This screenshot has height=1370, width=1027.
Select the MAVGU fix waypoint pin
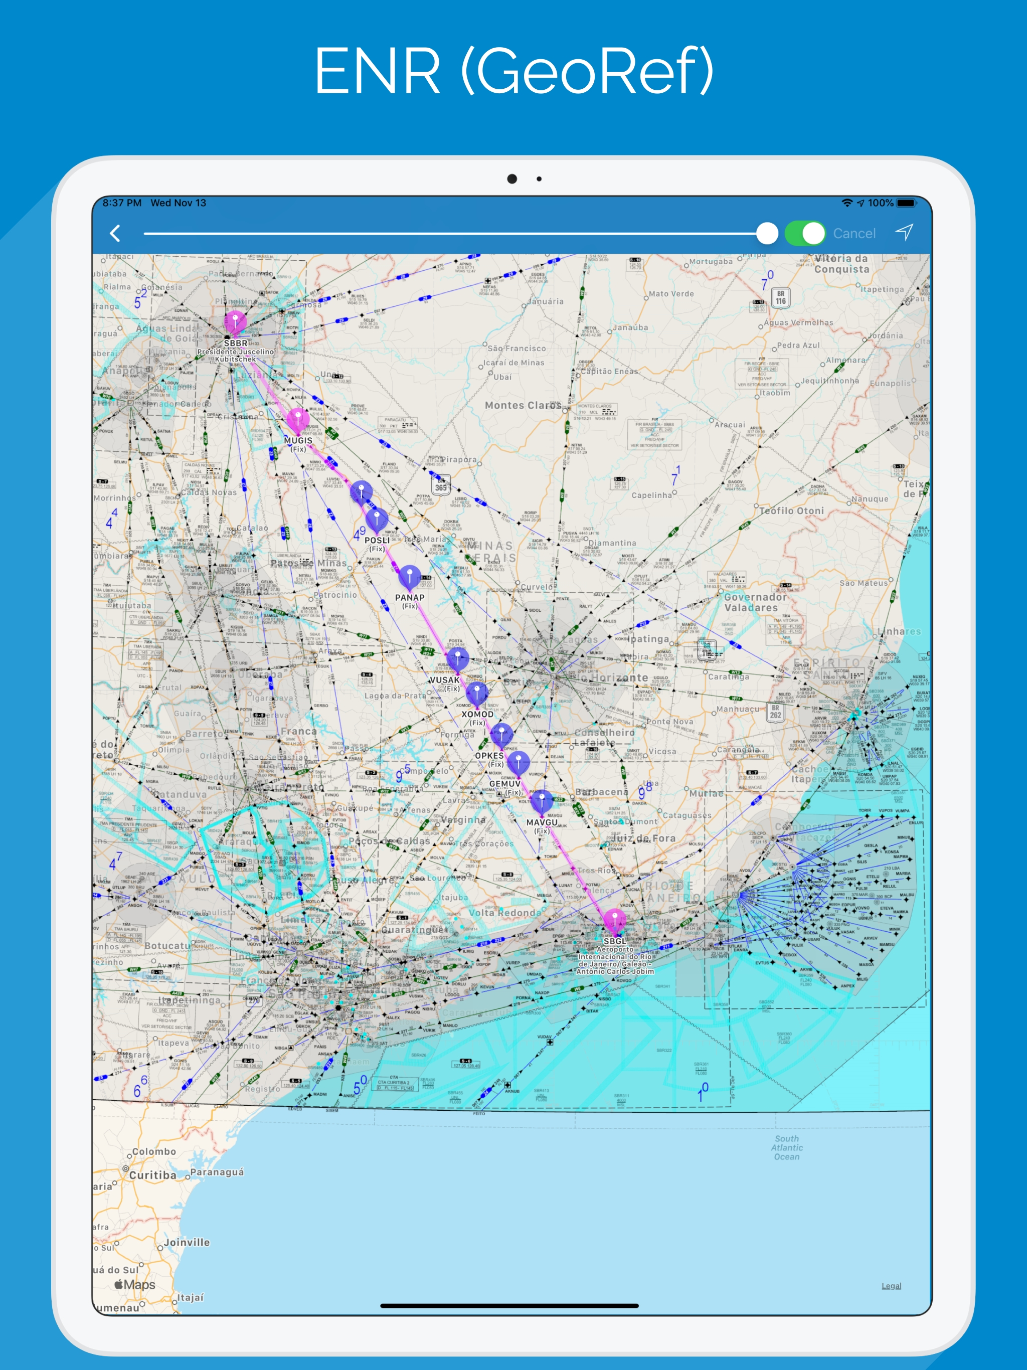(x=542, y=801)
